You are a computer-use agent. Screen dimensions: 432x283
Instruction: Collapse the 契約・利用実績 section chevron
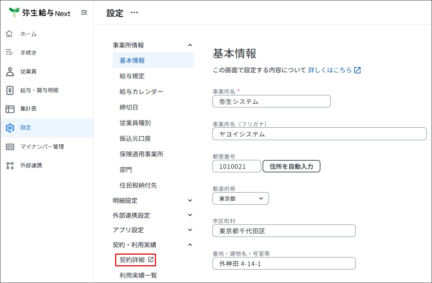coord(190,245)
